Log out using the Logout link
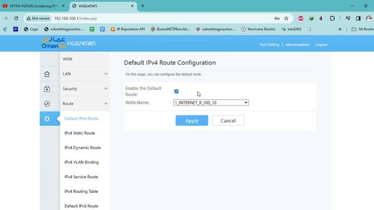 pyautogui.click(x=321, y=44)
